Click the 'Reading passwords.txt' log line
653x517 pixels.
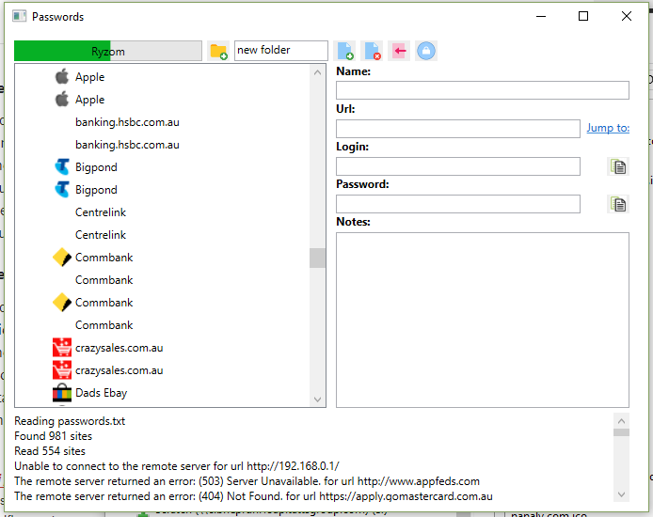click(70, 421)
